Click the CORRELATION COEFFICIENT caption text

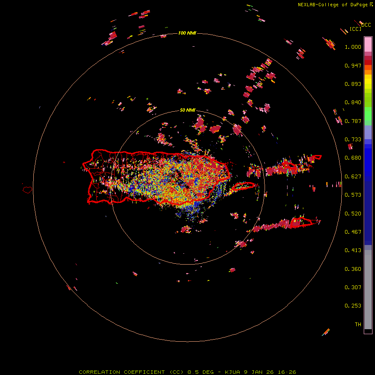click(122, 372)
